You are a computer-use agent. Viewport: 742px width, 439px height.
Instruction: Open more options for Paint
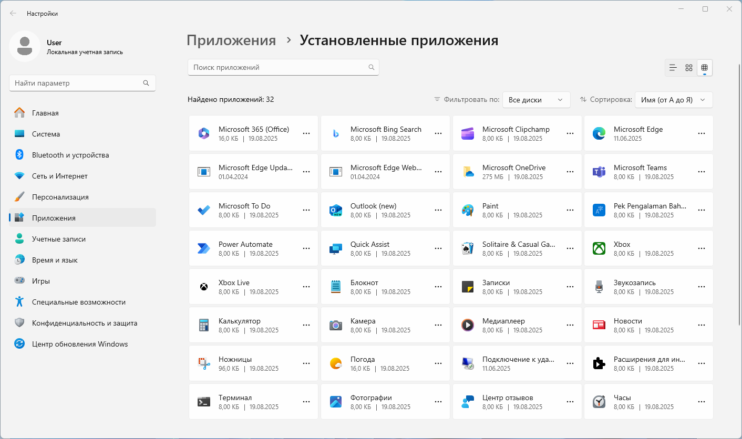[x=570, y=210]
